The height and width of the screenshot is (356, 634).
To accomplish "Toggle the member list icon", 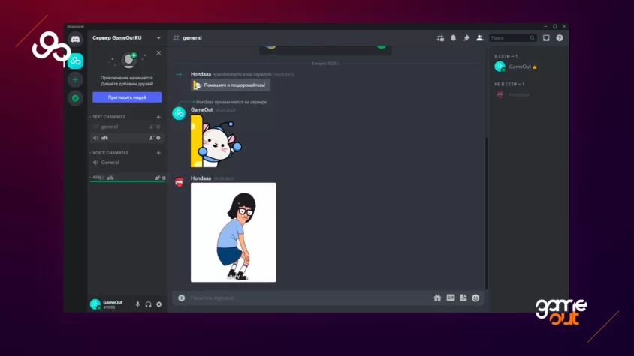I will pyautogui.click(x=479, y=38).
